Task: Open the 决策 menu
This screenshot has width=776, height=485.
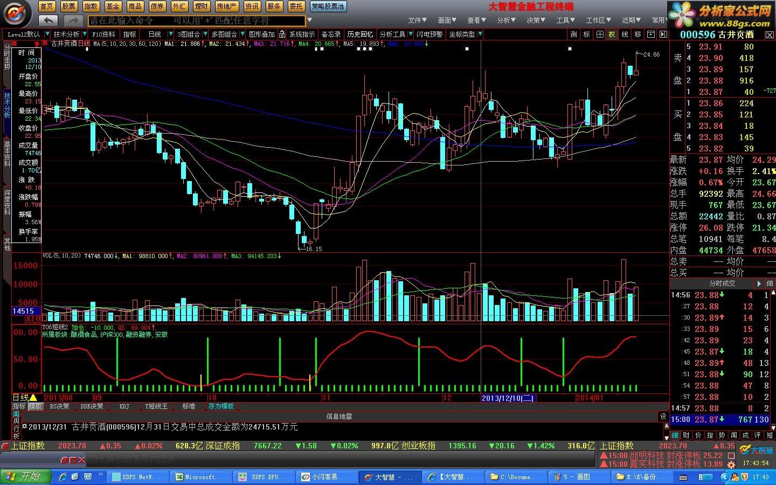Action: [536, 20]
